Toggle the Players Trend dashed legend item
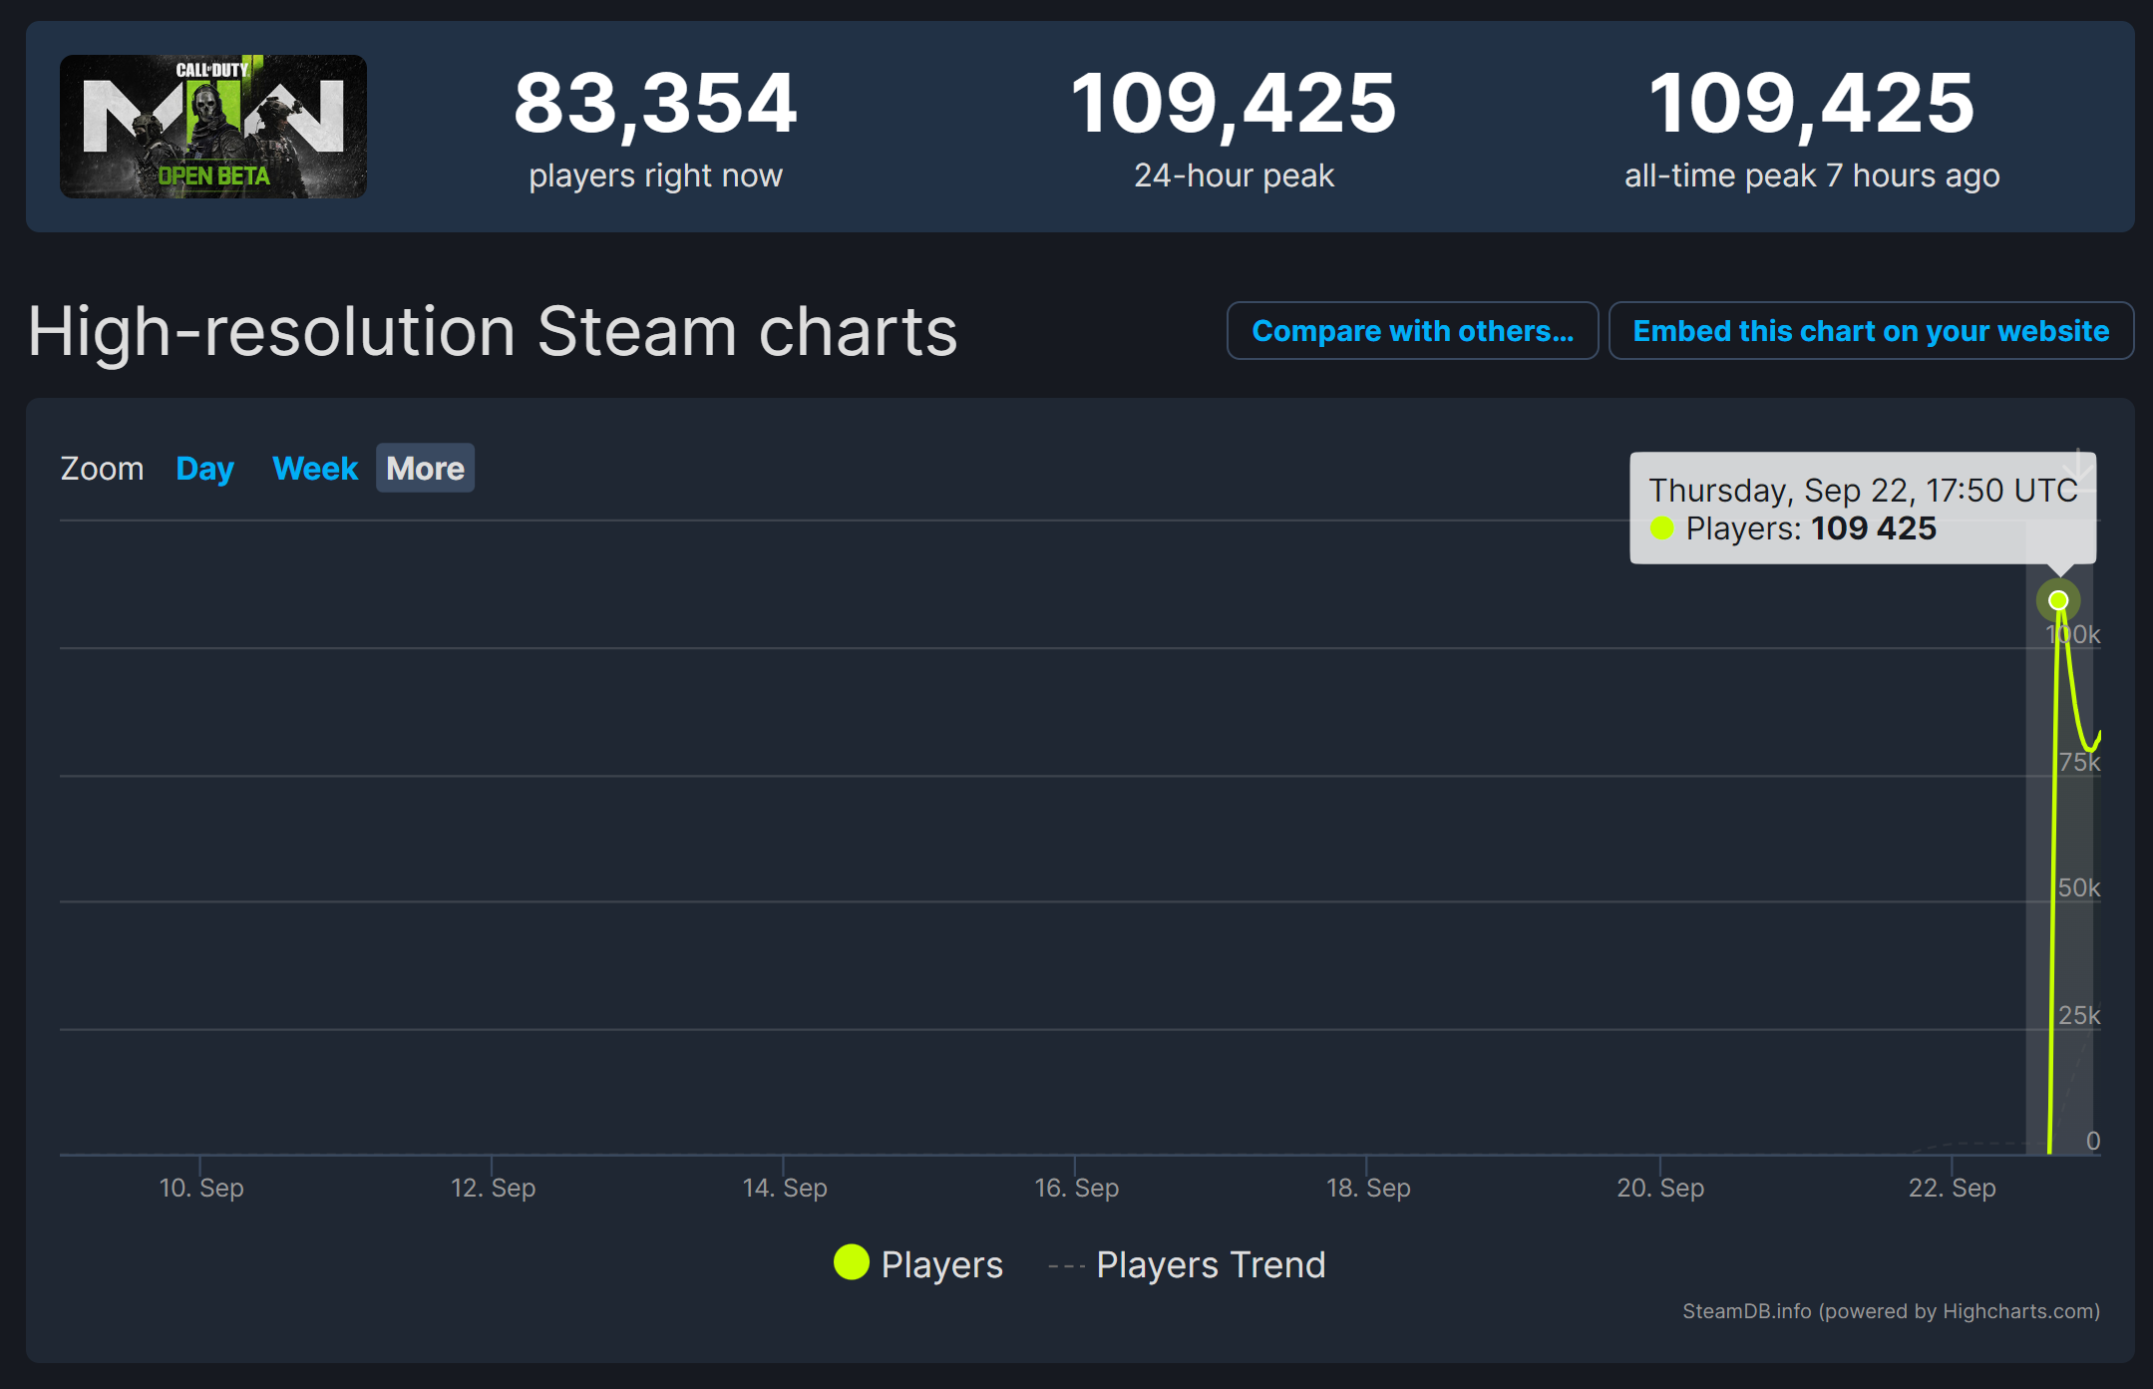The width and height of the screenshot is (2153, 1389). coord(1210,1264)
